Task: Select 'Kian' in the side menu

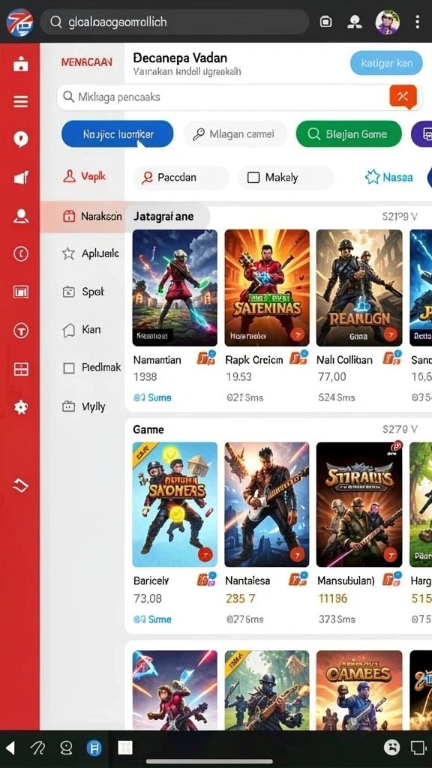Action: point(82,330)
